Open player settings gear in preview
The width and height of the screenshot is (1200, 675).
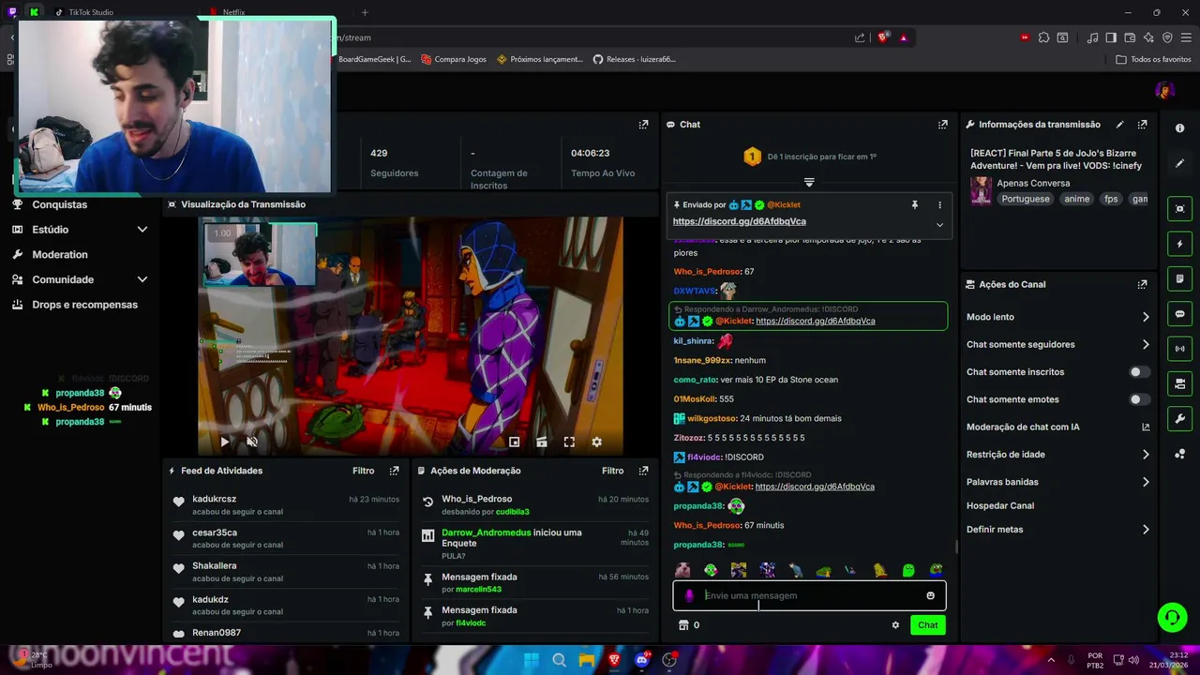(x=596, y=442)
